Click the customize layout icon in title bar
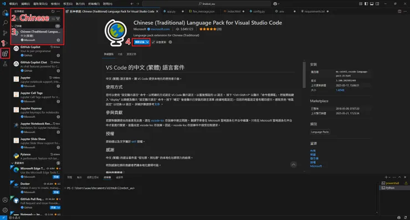 [361, 4]
